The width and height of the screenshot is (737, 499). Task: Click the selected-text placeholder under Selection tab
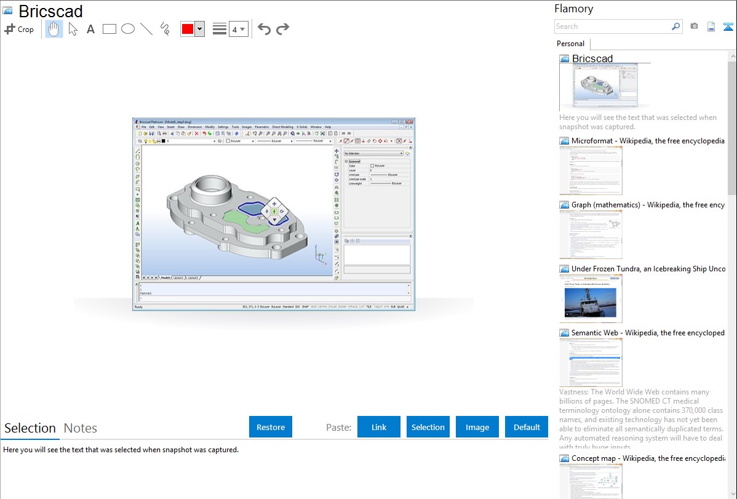[121, 450]
